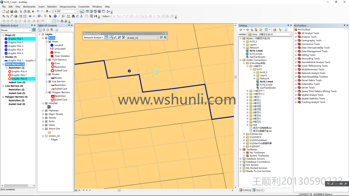Open the Find binoculars tool
The width and height of the screenshot is (349, 196).
[73, 16]
